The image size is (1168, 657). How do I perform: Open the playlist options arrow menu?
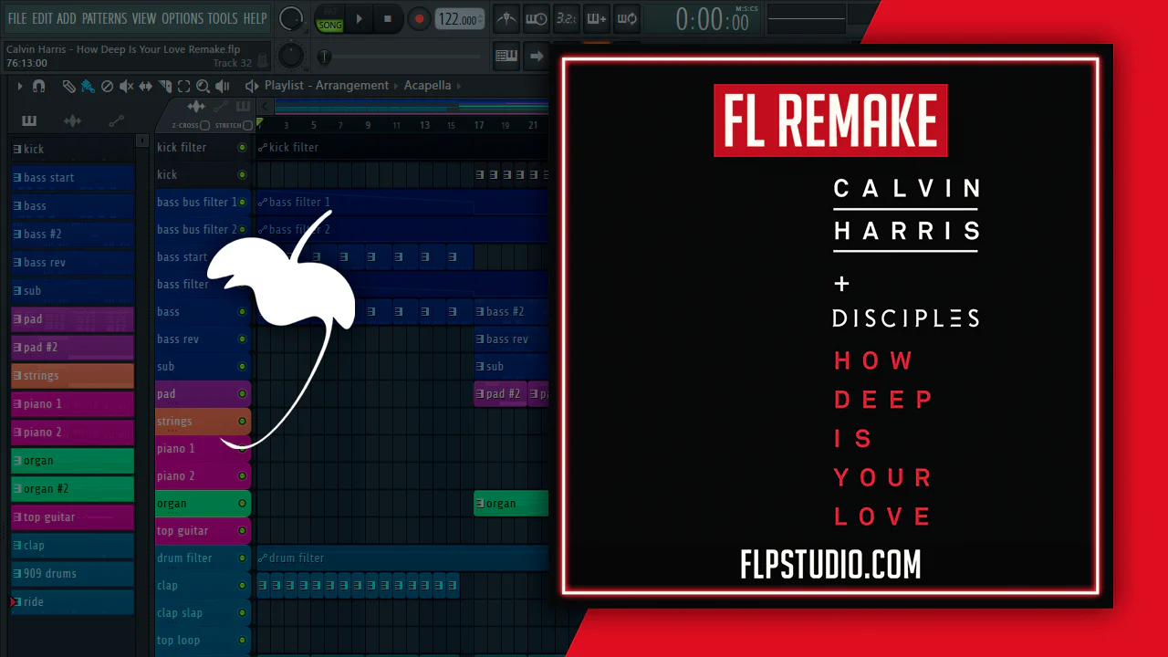pos(20,86)
